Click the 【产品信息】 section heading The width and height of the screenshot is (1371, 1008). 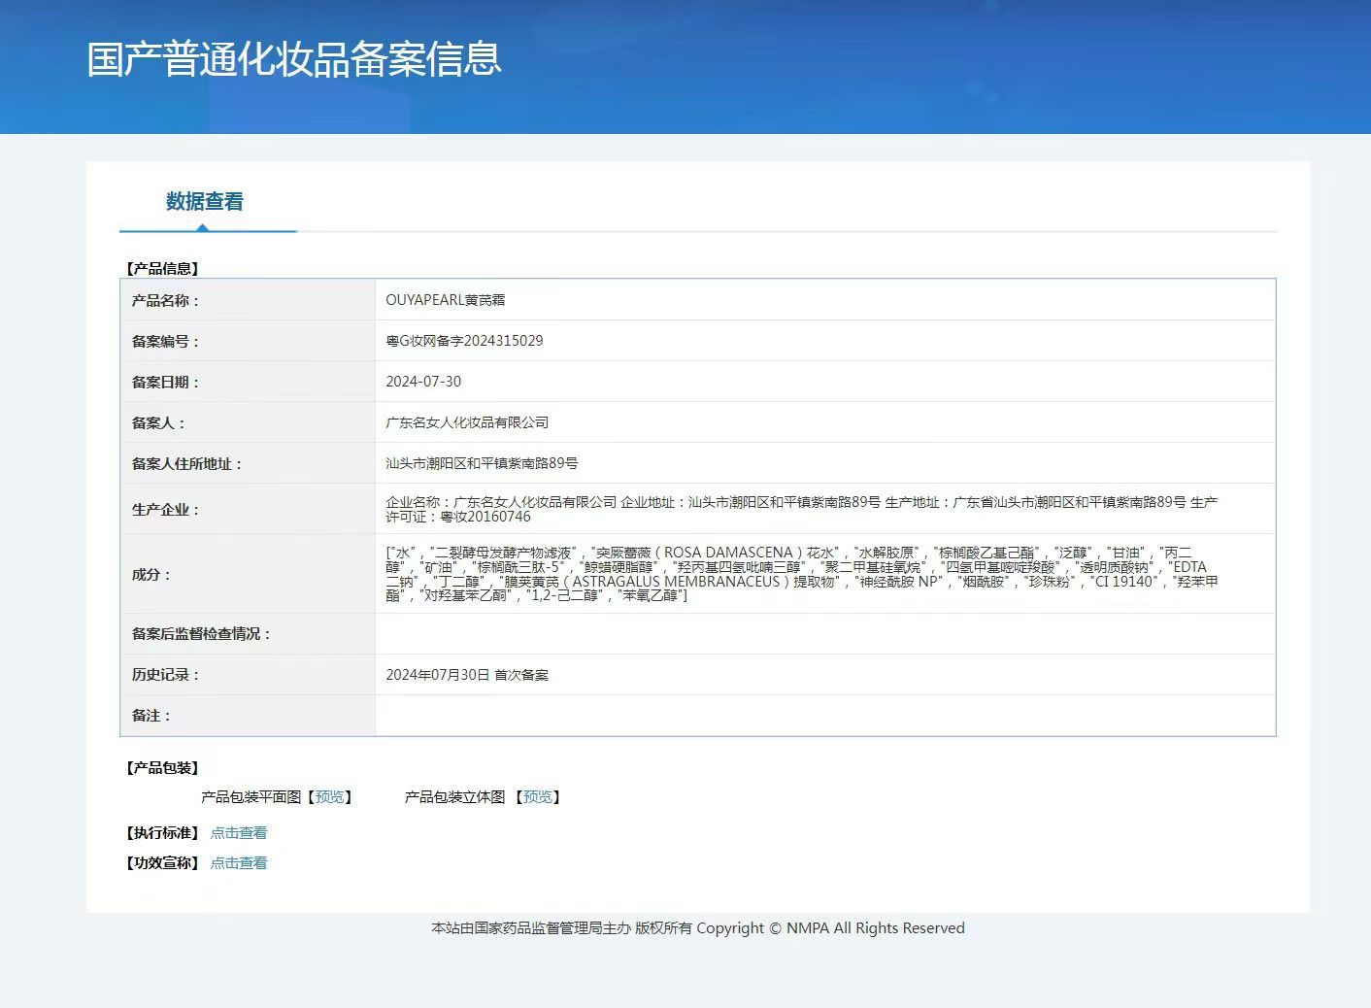(x=162, y=269)
